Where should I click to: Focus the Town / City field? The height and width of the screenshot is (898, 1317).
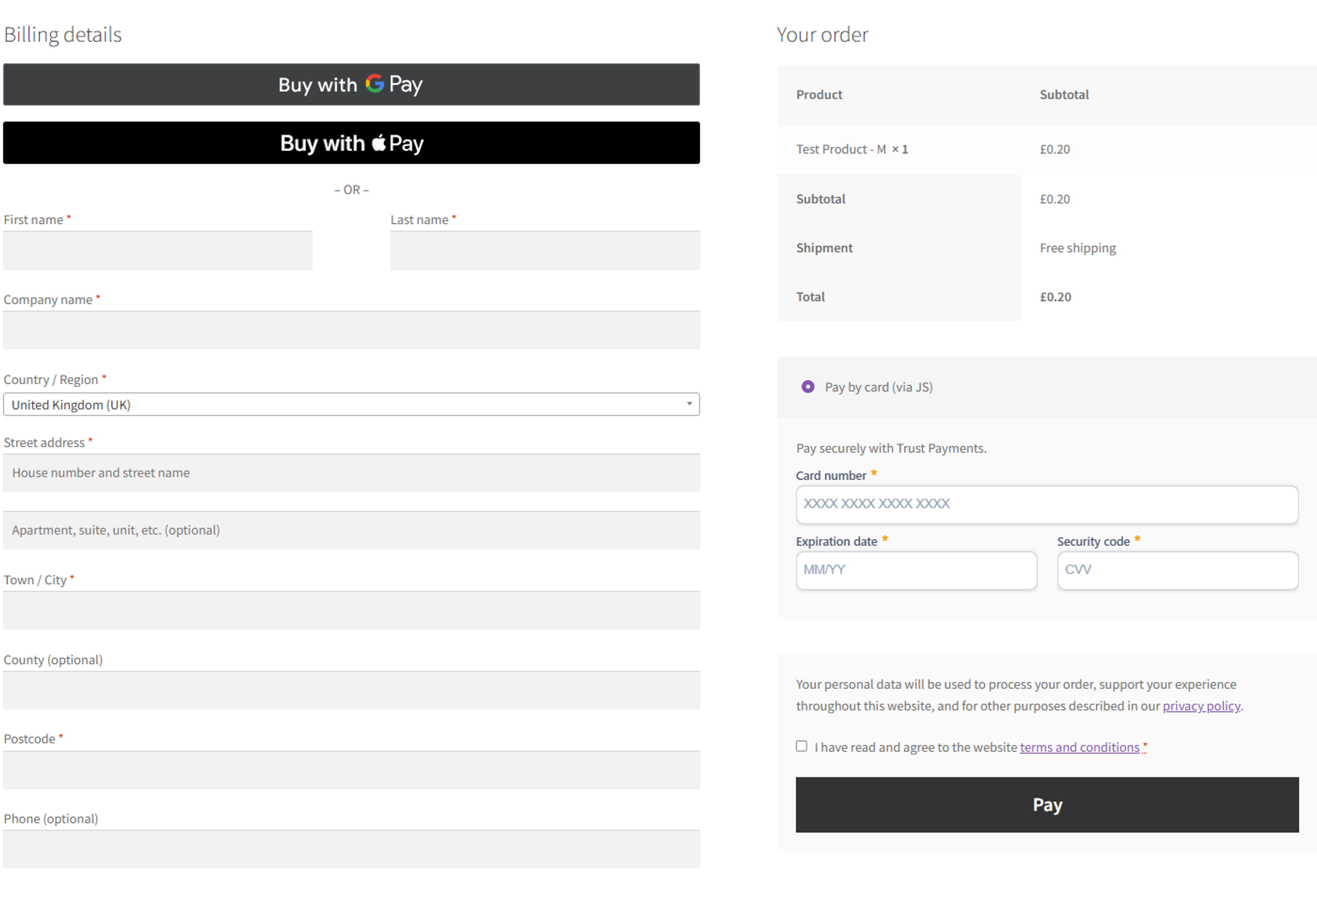(x=351, y=610)
